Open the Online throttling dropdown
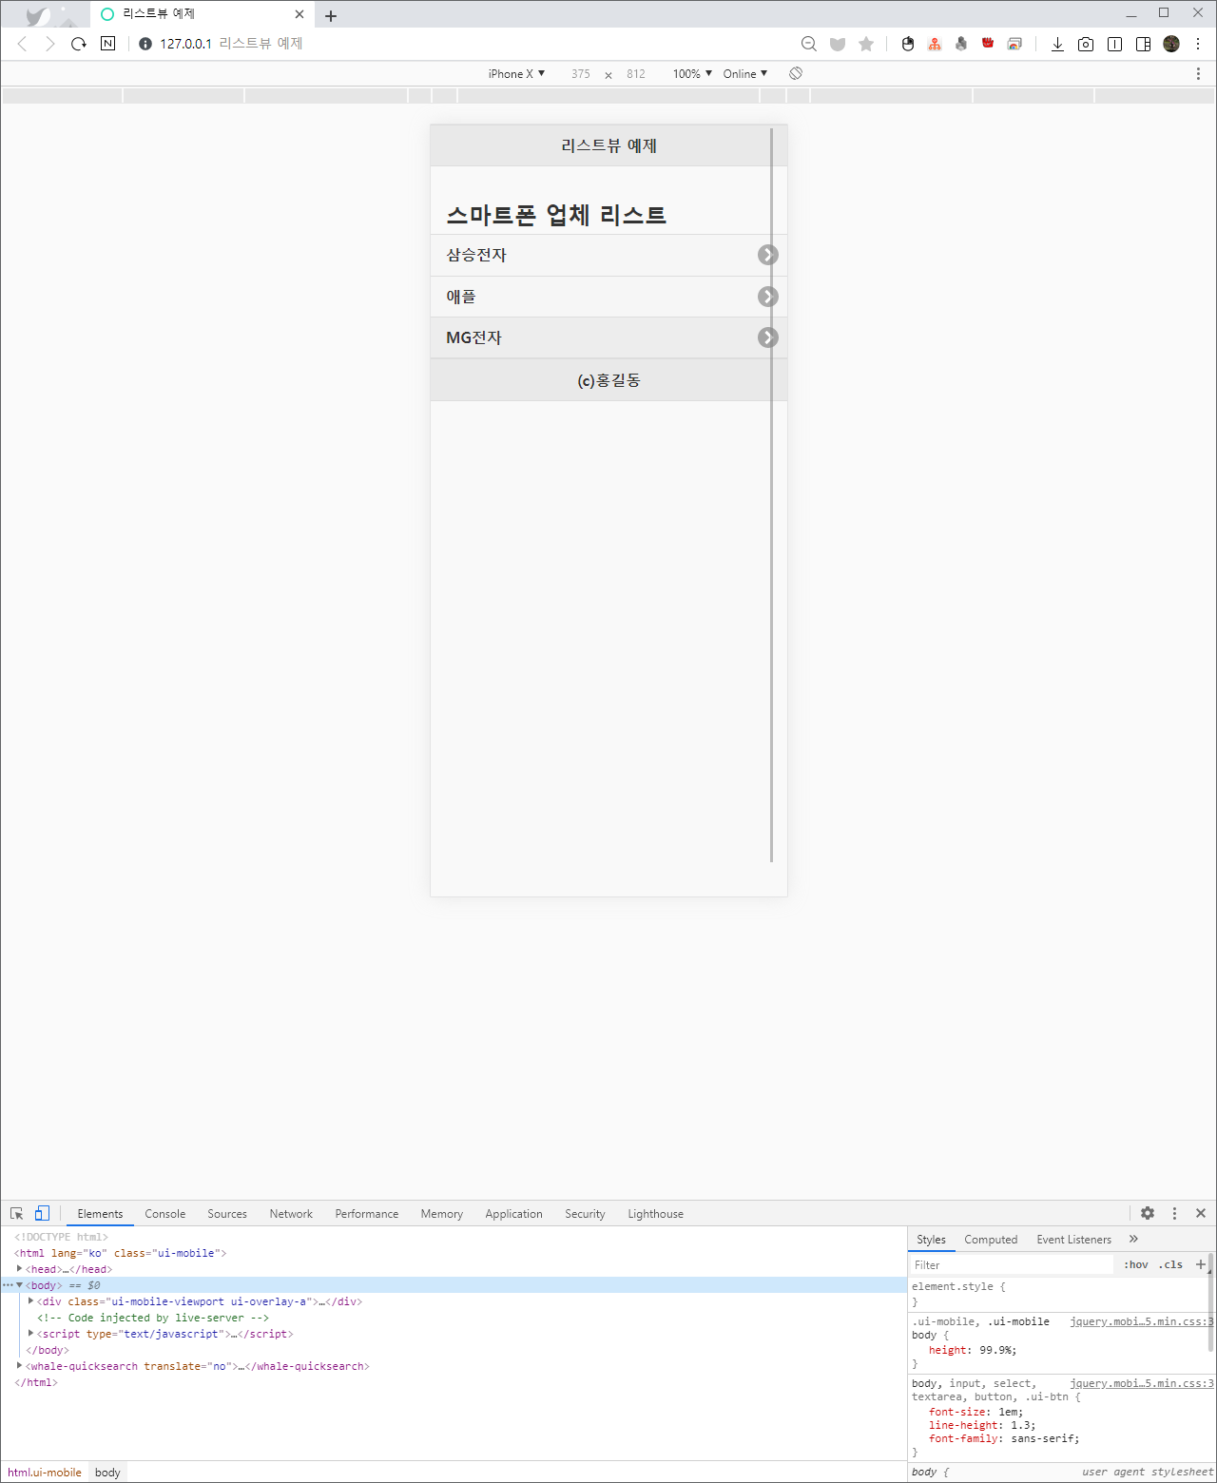Viewport: 1217px width, 1483px height. pyautogui.click(x=744, y=73)
